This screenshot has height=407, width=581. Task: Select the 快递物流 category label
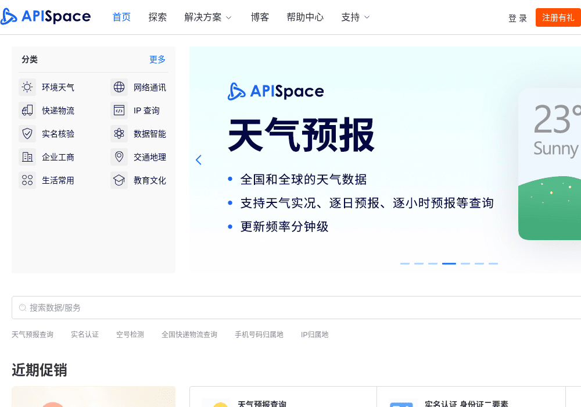click(58, 110)
